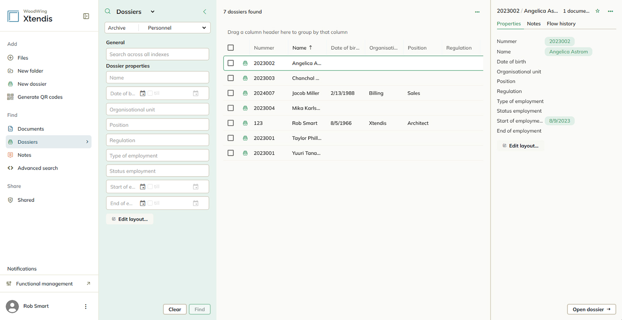622x320 pixels.
Task: Click the Clear button
Action: (x=175, y=309)
